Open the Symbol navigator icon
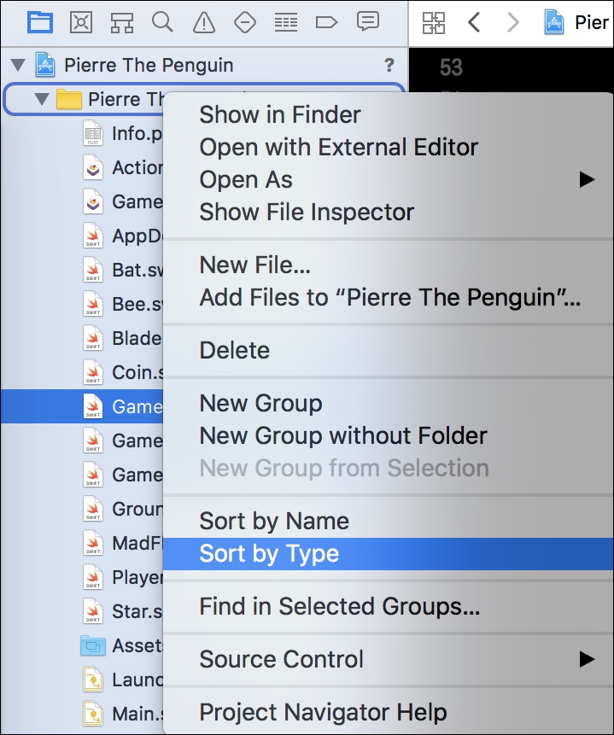The width and height of the screenshot is (614, 735). (122, 23)
